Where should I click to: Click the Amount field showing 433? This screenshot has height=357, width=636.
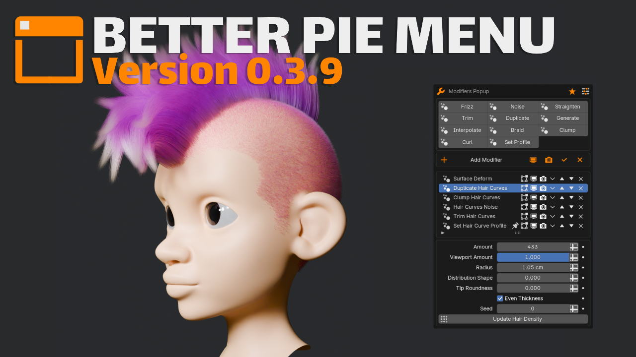[533, 247]
